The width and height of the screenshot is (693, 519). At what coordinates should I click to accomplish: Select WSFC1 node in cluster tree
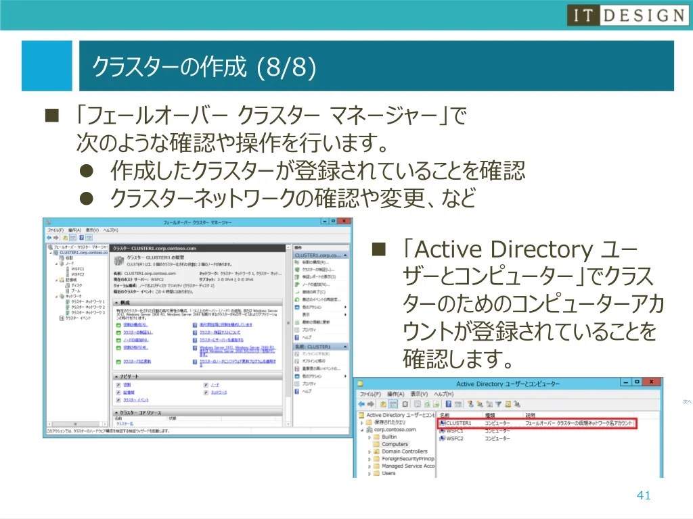tap(77, 269)
